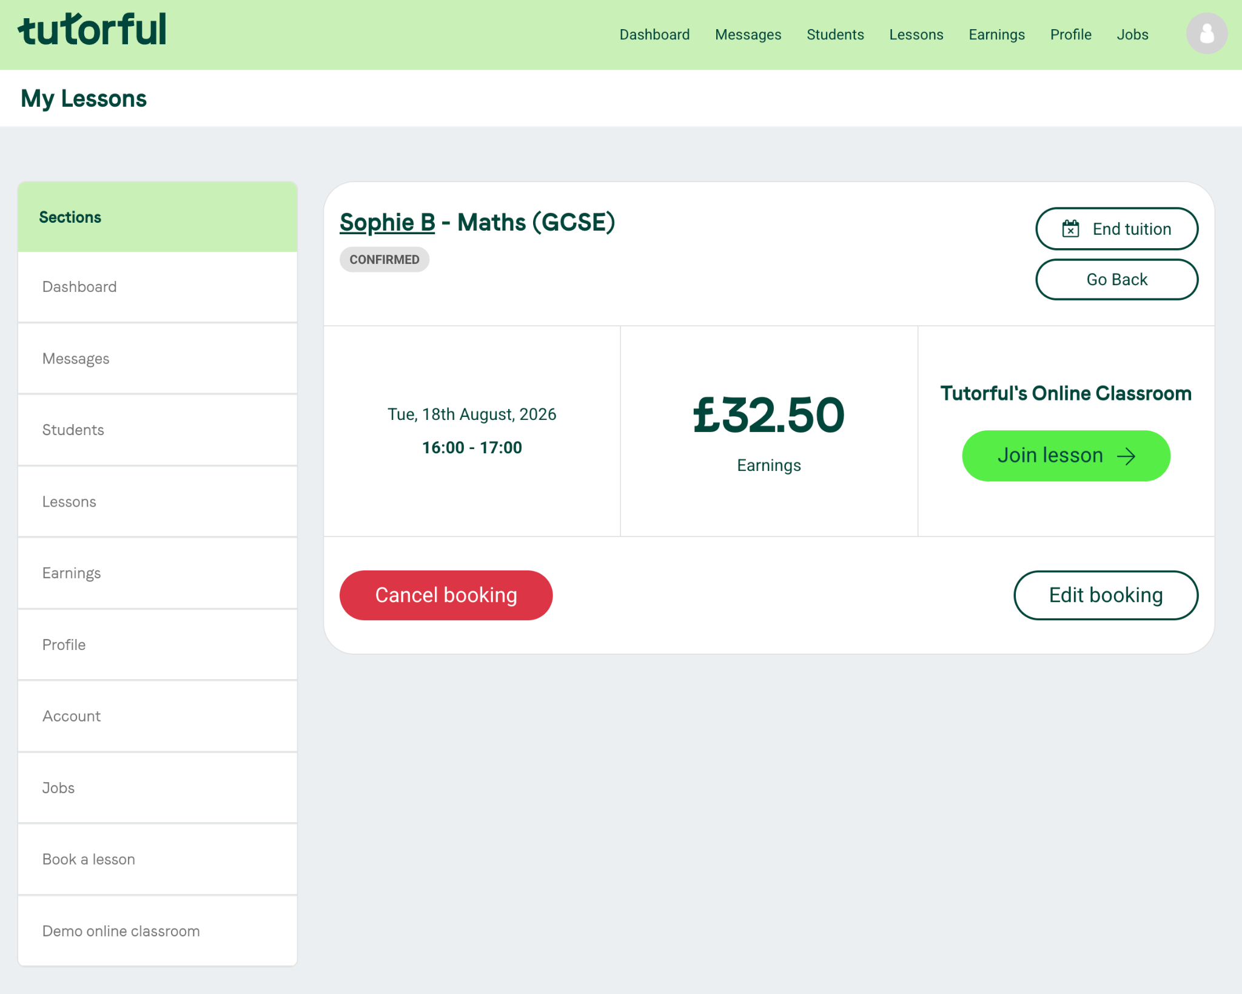
Task: Select Dashboard in the Sections sidebar
Action: pos(158,287)
